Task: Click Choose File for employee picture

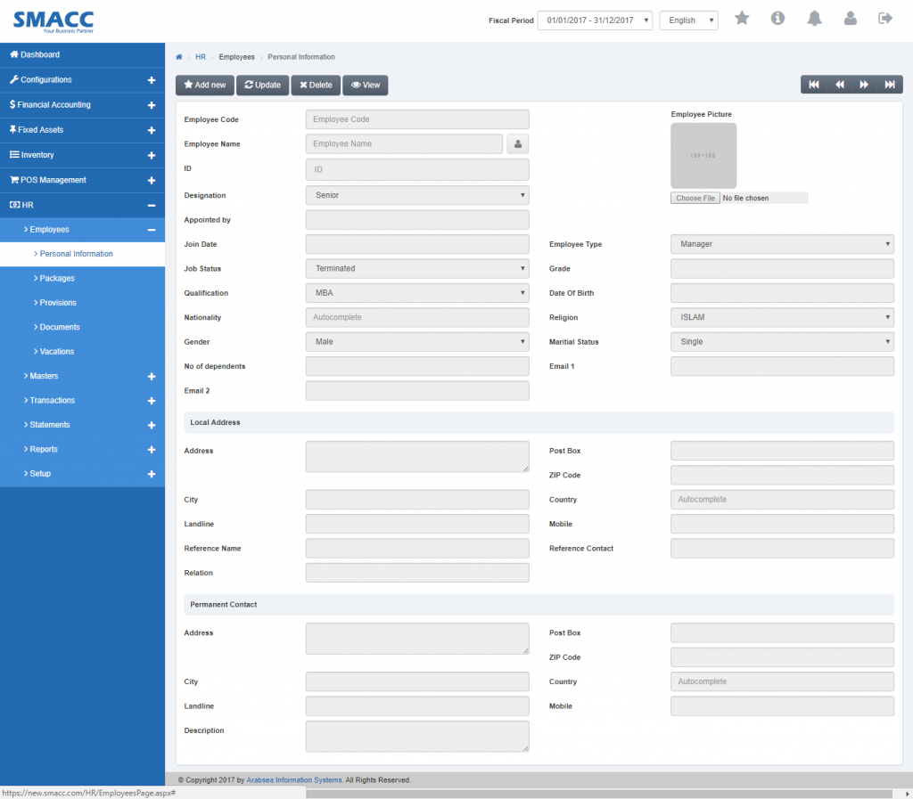Action: (x=695, y=198)
